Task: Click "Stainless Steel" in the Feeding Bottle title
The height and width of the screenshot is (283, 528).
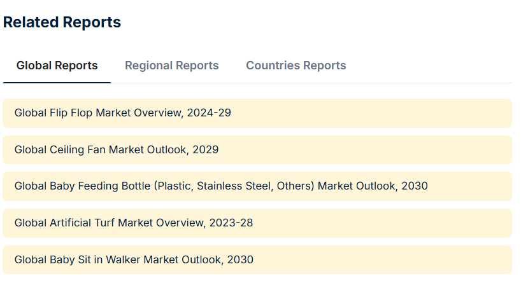Action: 235,186
